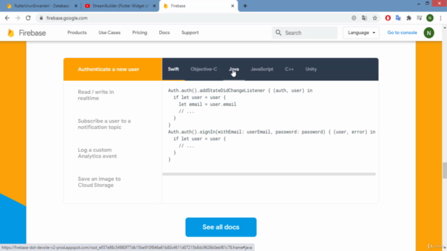Image resolution: width=447 pixels, height=251 pixels.
Task: Click the Firebase flame logo
Action: [11, 33]
